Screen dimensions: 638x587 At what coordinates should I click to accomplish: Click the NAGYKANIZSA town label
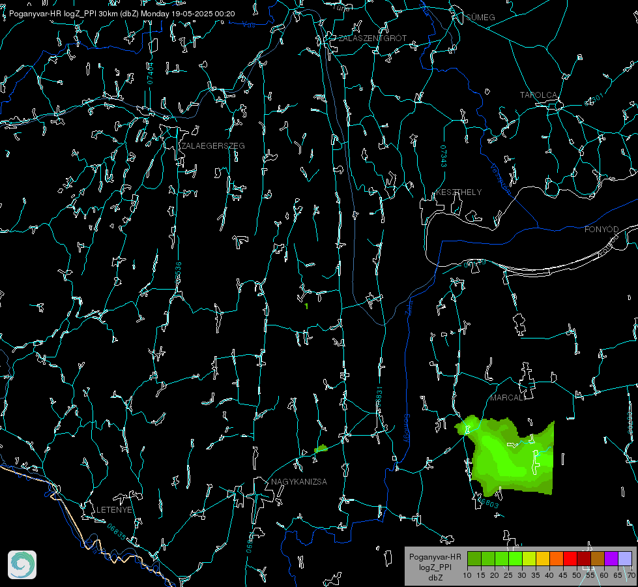(299, 481)
